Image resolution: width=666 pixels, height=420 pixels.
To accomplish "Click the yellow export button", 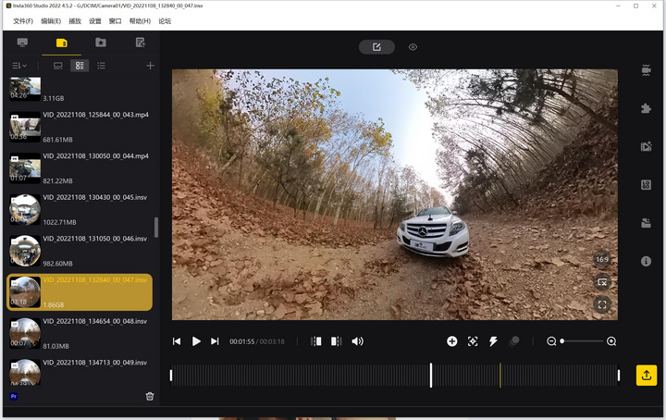I will pos(646,375).
